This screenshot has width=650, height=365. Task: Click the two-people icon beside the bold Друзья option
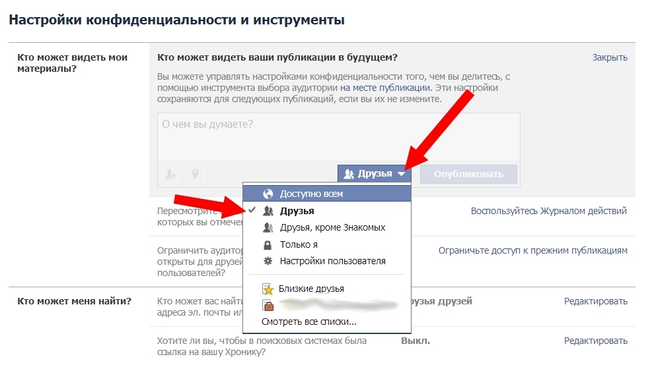pos(268,211)
